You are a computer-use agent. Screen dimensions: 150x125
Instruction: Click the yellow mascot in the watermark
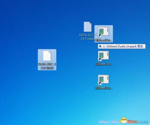click(123, 121)
